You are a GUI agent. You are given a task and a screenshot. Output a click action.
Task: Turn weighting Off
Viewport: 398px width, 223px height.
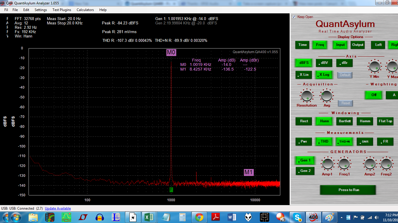click(x=374, y=95)
